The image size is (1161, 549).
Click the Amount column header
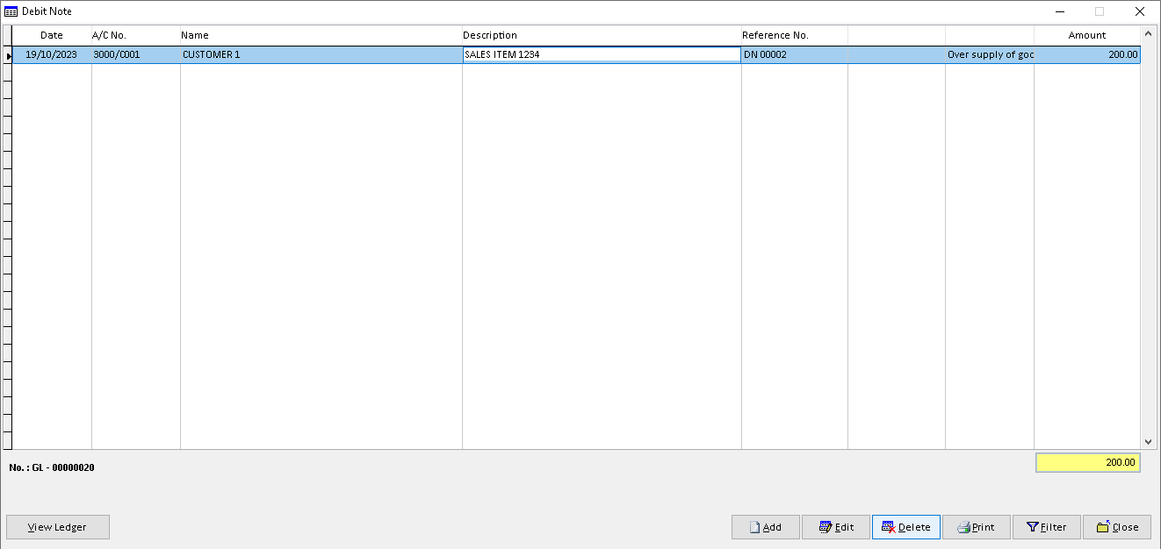click(1087, 35)
